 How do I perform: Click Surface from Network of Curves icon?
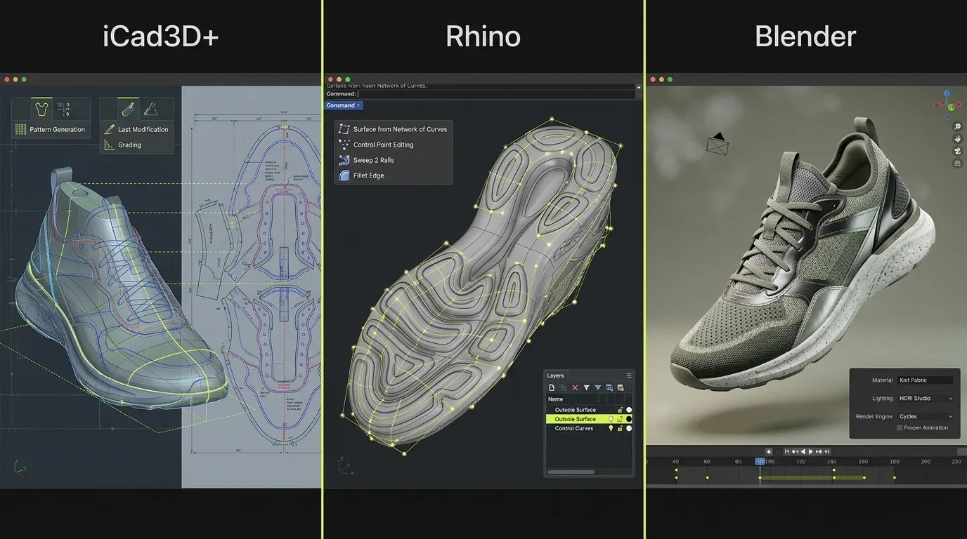coord(344,129)
